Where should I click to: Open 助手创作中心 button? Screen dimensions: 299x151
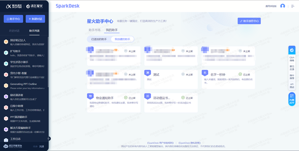click(x=249, y=21)
